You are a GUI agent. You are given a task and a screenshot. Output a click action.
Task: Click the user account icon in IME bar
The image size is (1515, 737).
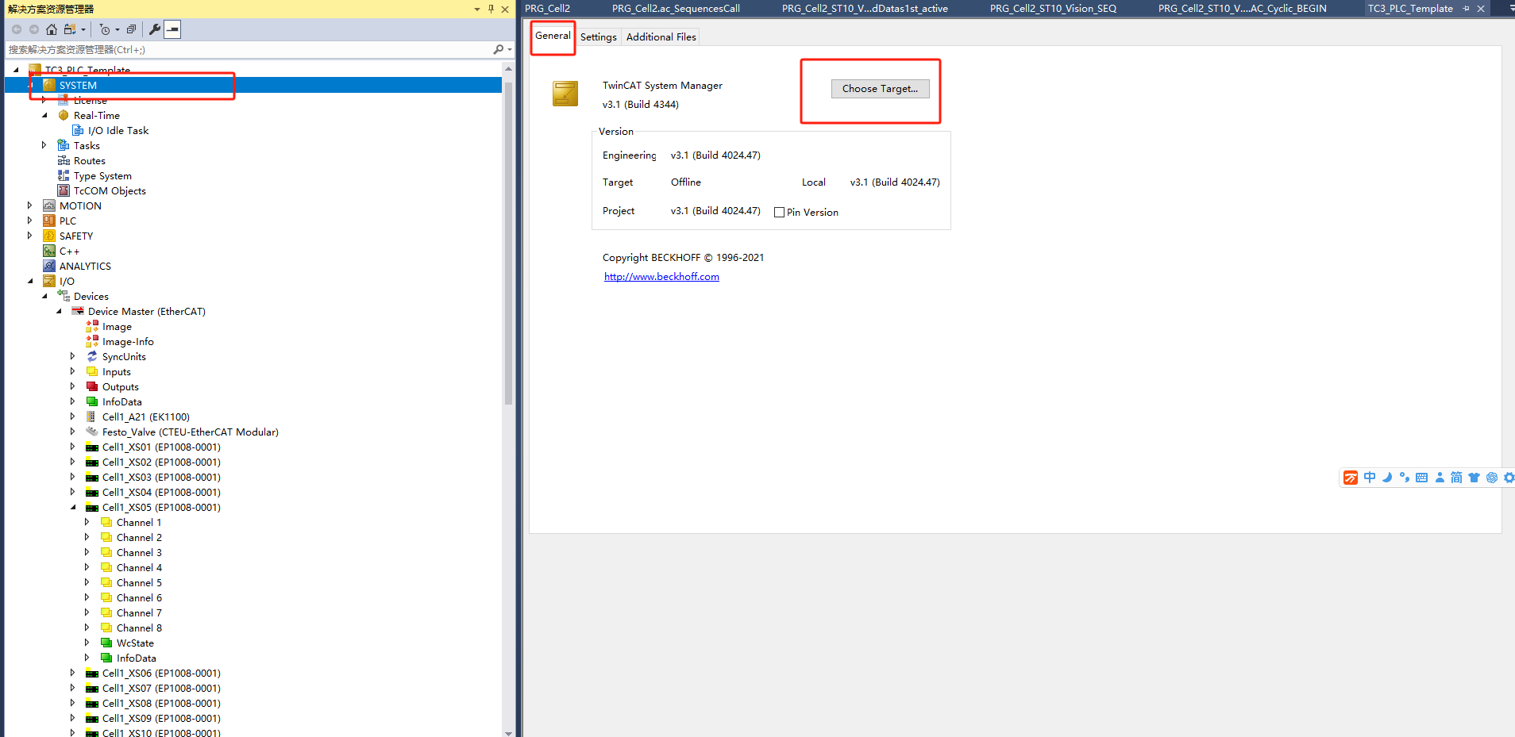click(x=1440, y=478)
